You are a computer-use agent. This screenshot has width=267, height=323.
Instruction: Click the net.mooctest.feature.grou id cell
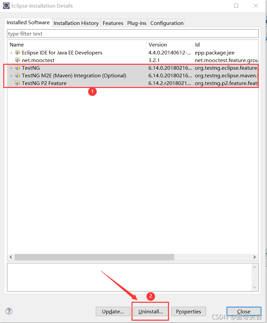pos(226,60)
